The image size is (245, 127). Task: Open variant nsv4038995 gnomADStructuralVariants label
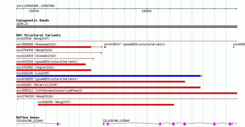pos(47,79)
